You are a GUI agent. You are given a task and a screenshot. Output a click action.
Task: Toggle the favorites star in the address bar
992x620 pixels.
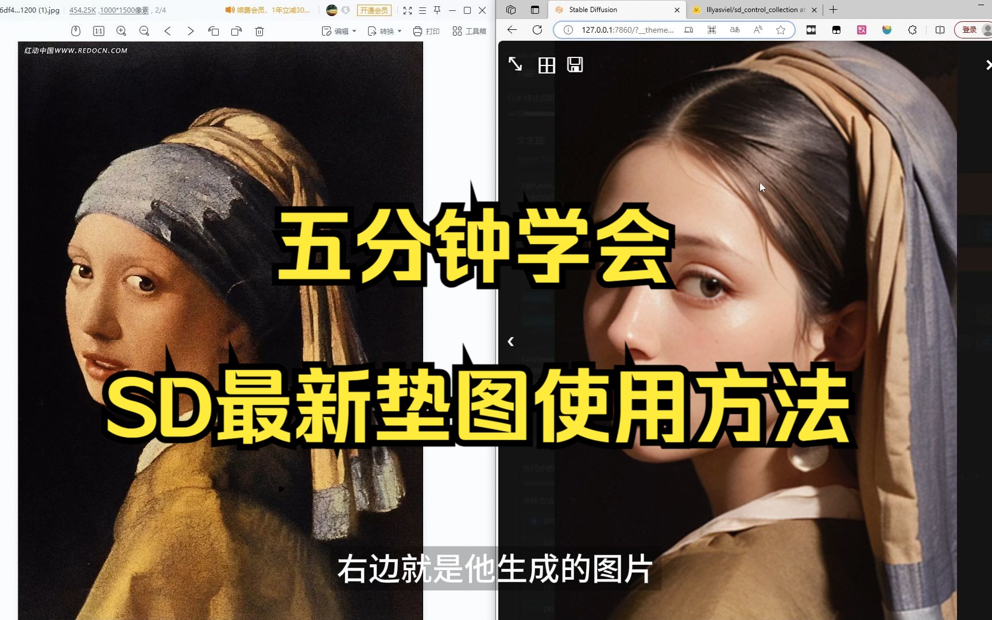click(x=781, y=30)
